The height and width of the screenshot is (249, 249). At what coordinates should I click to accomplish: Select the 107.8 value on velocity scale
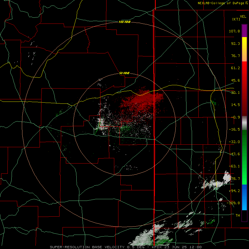234,31
